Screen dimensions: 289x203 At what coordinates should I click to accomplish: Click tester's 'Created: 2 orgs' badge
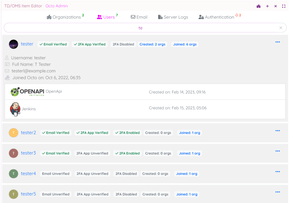tap(152, 44)
